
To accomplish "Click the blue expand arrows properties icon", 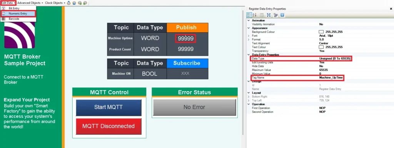I will click(269, 15).
